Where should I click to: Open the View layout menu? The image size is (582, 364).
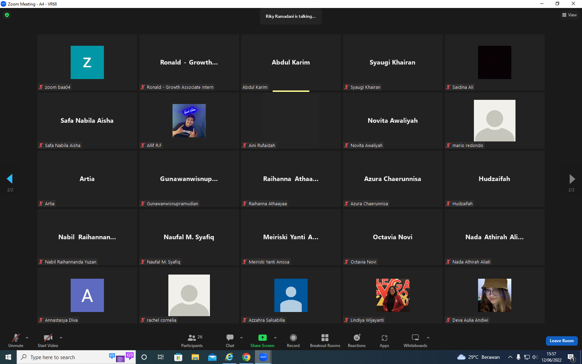570,15
